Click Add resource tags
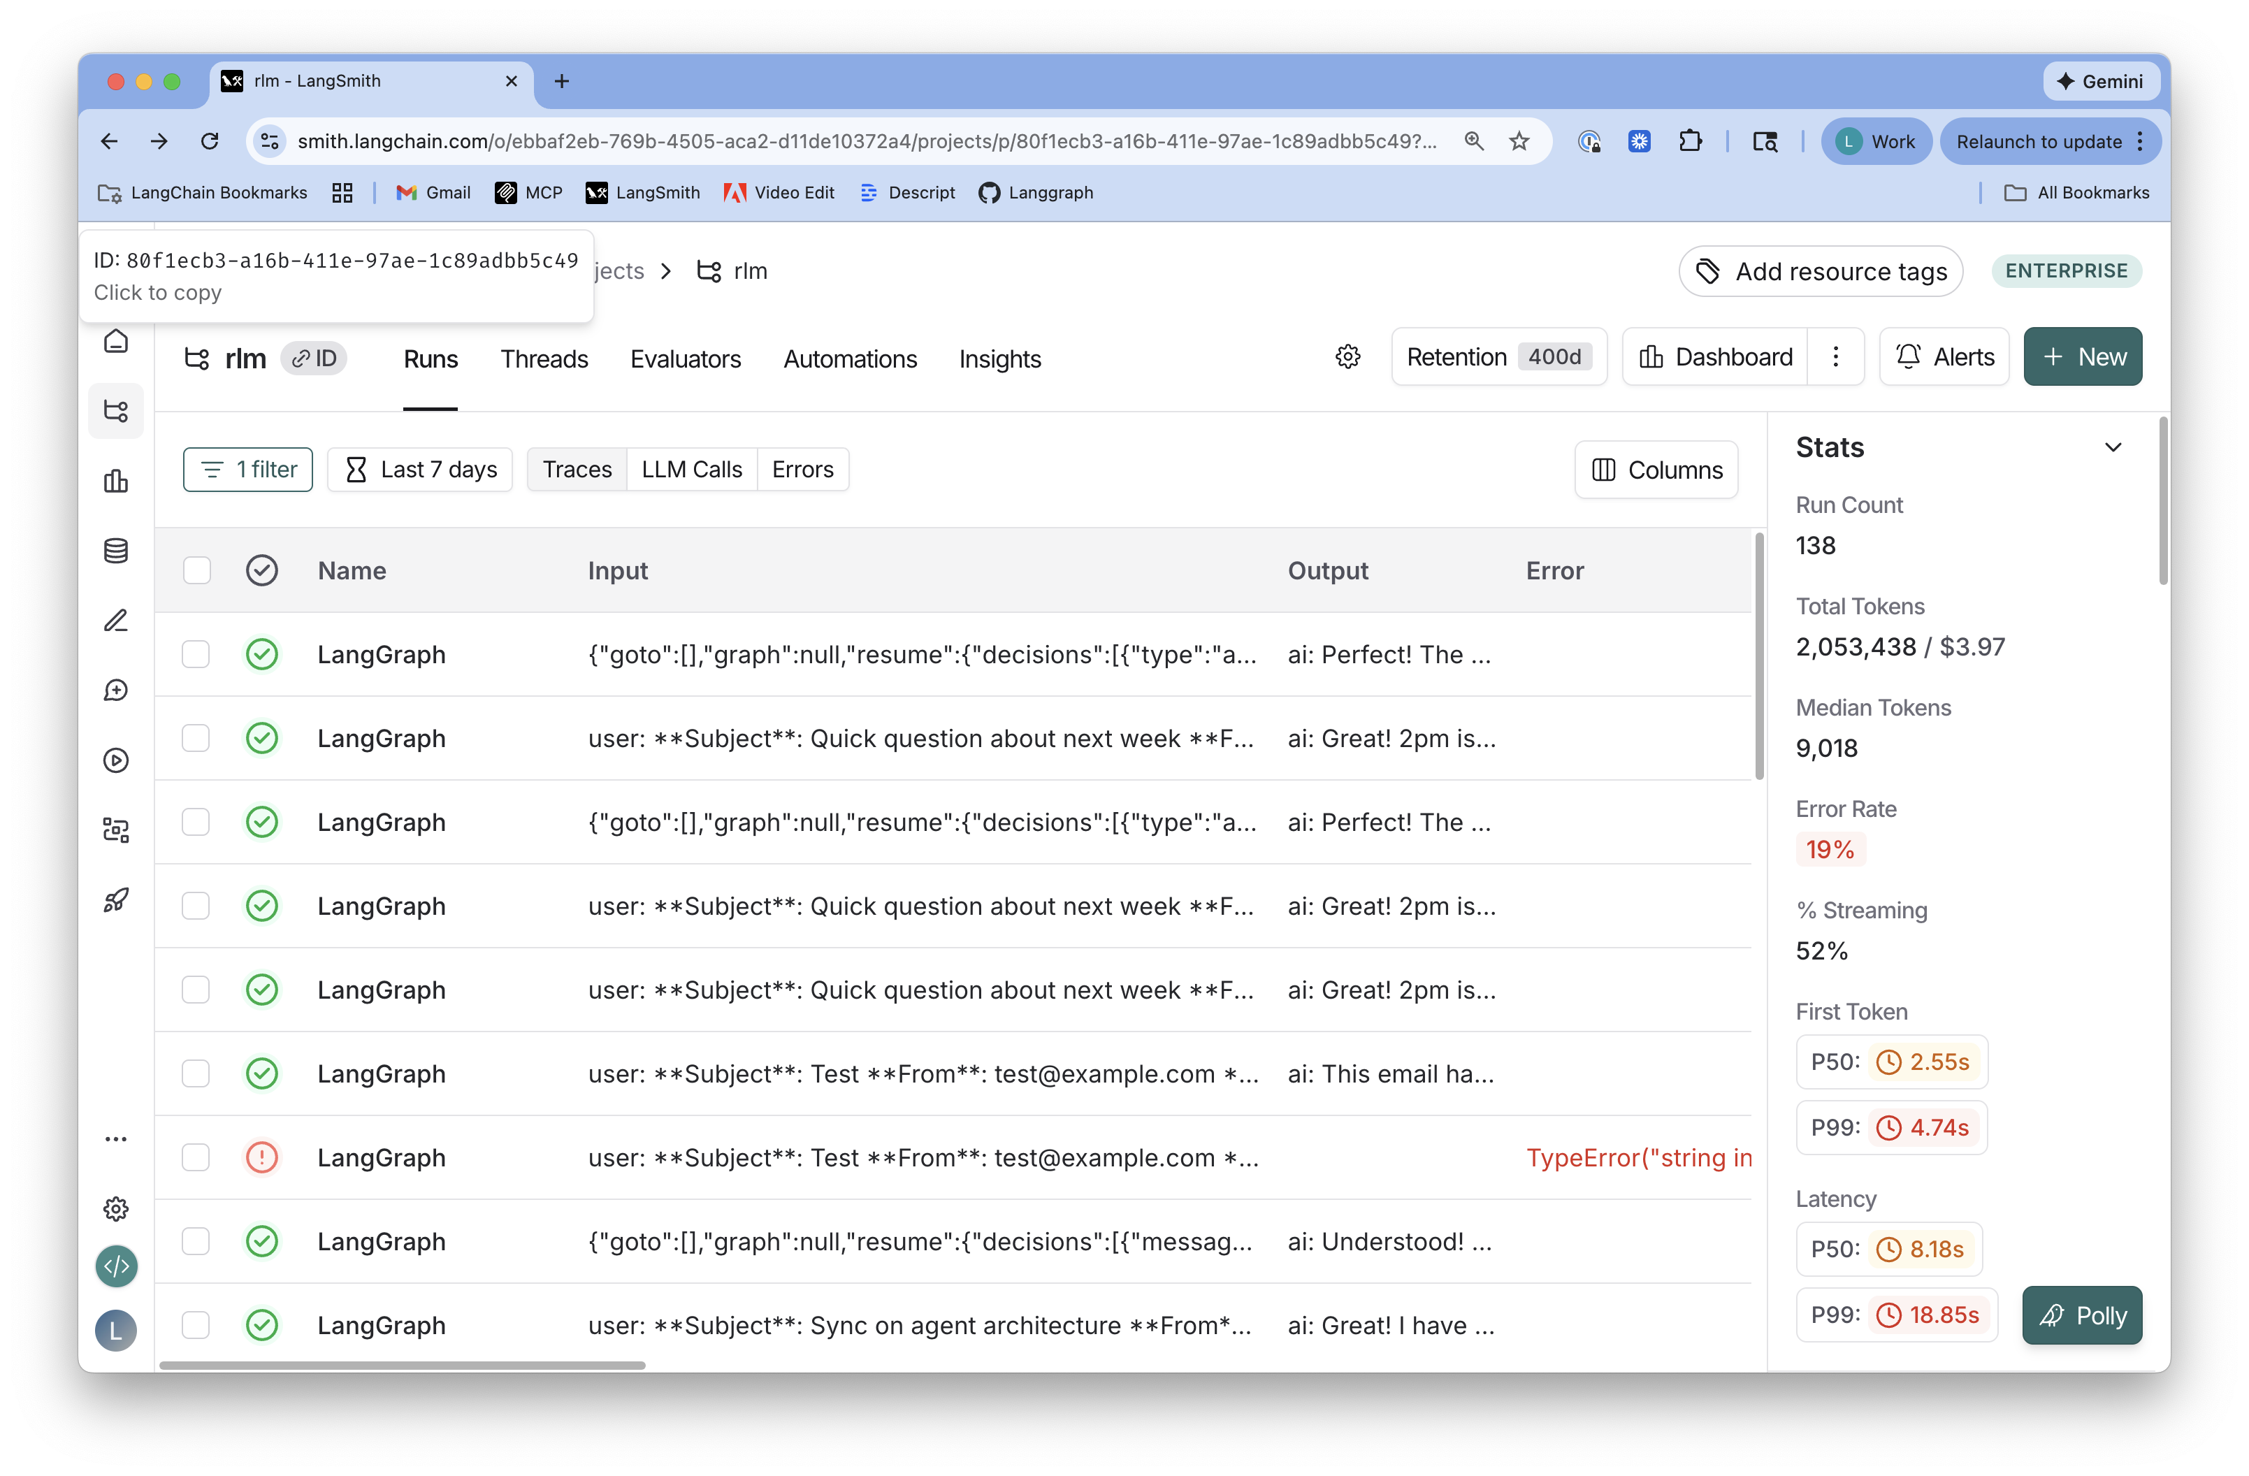The width and height of the screenshot is (2249, 1476). (1821, 271)
